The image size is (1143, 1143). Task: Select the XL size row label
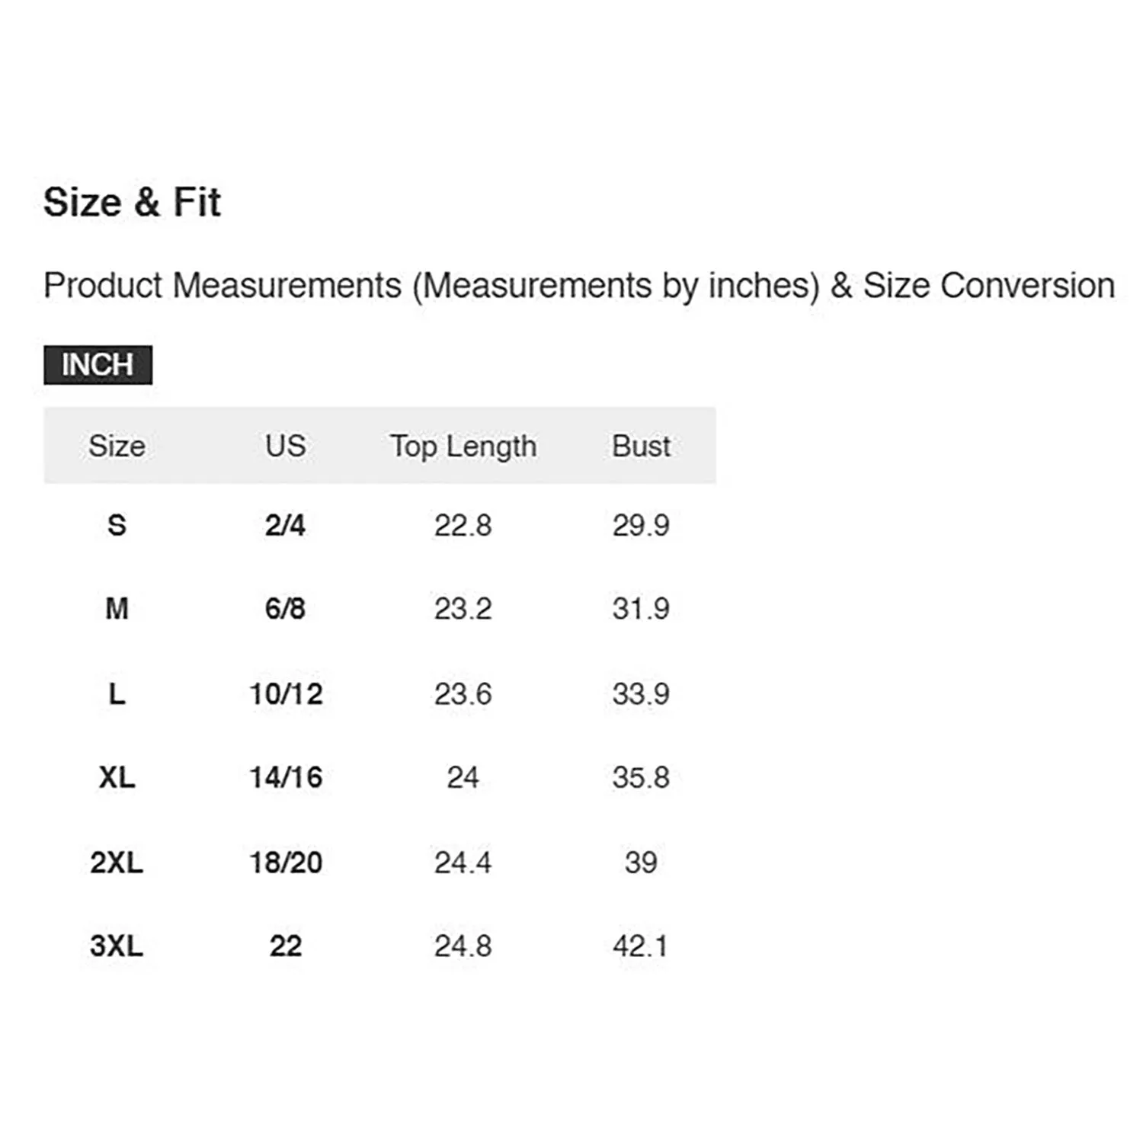(117, 777)
